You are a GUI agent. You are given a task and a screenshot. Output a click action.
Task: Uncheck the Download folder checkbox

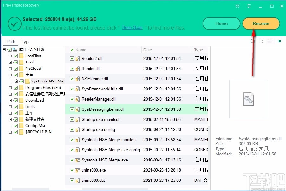click(x=15, y=100)
